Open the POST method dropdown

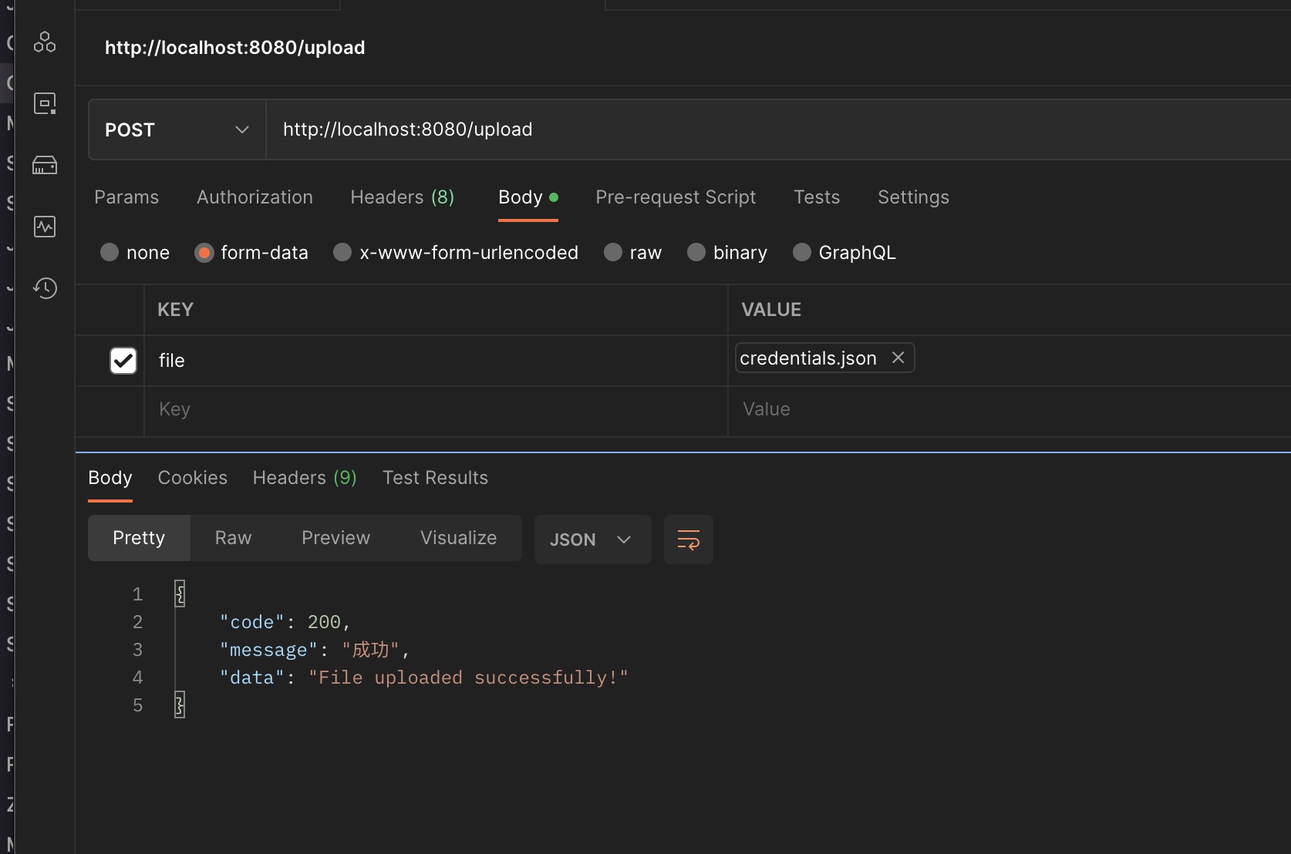pyautogui.click(x=177, y=129)
